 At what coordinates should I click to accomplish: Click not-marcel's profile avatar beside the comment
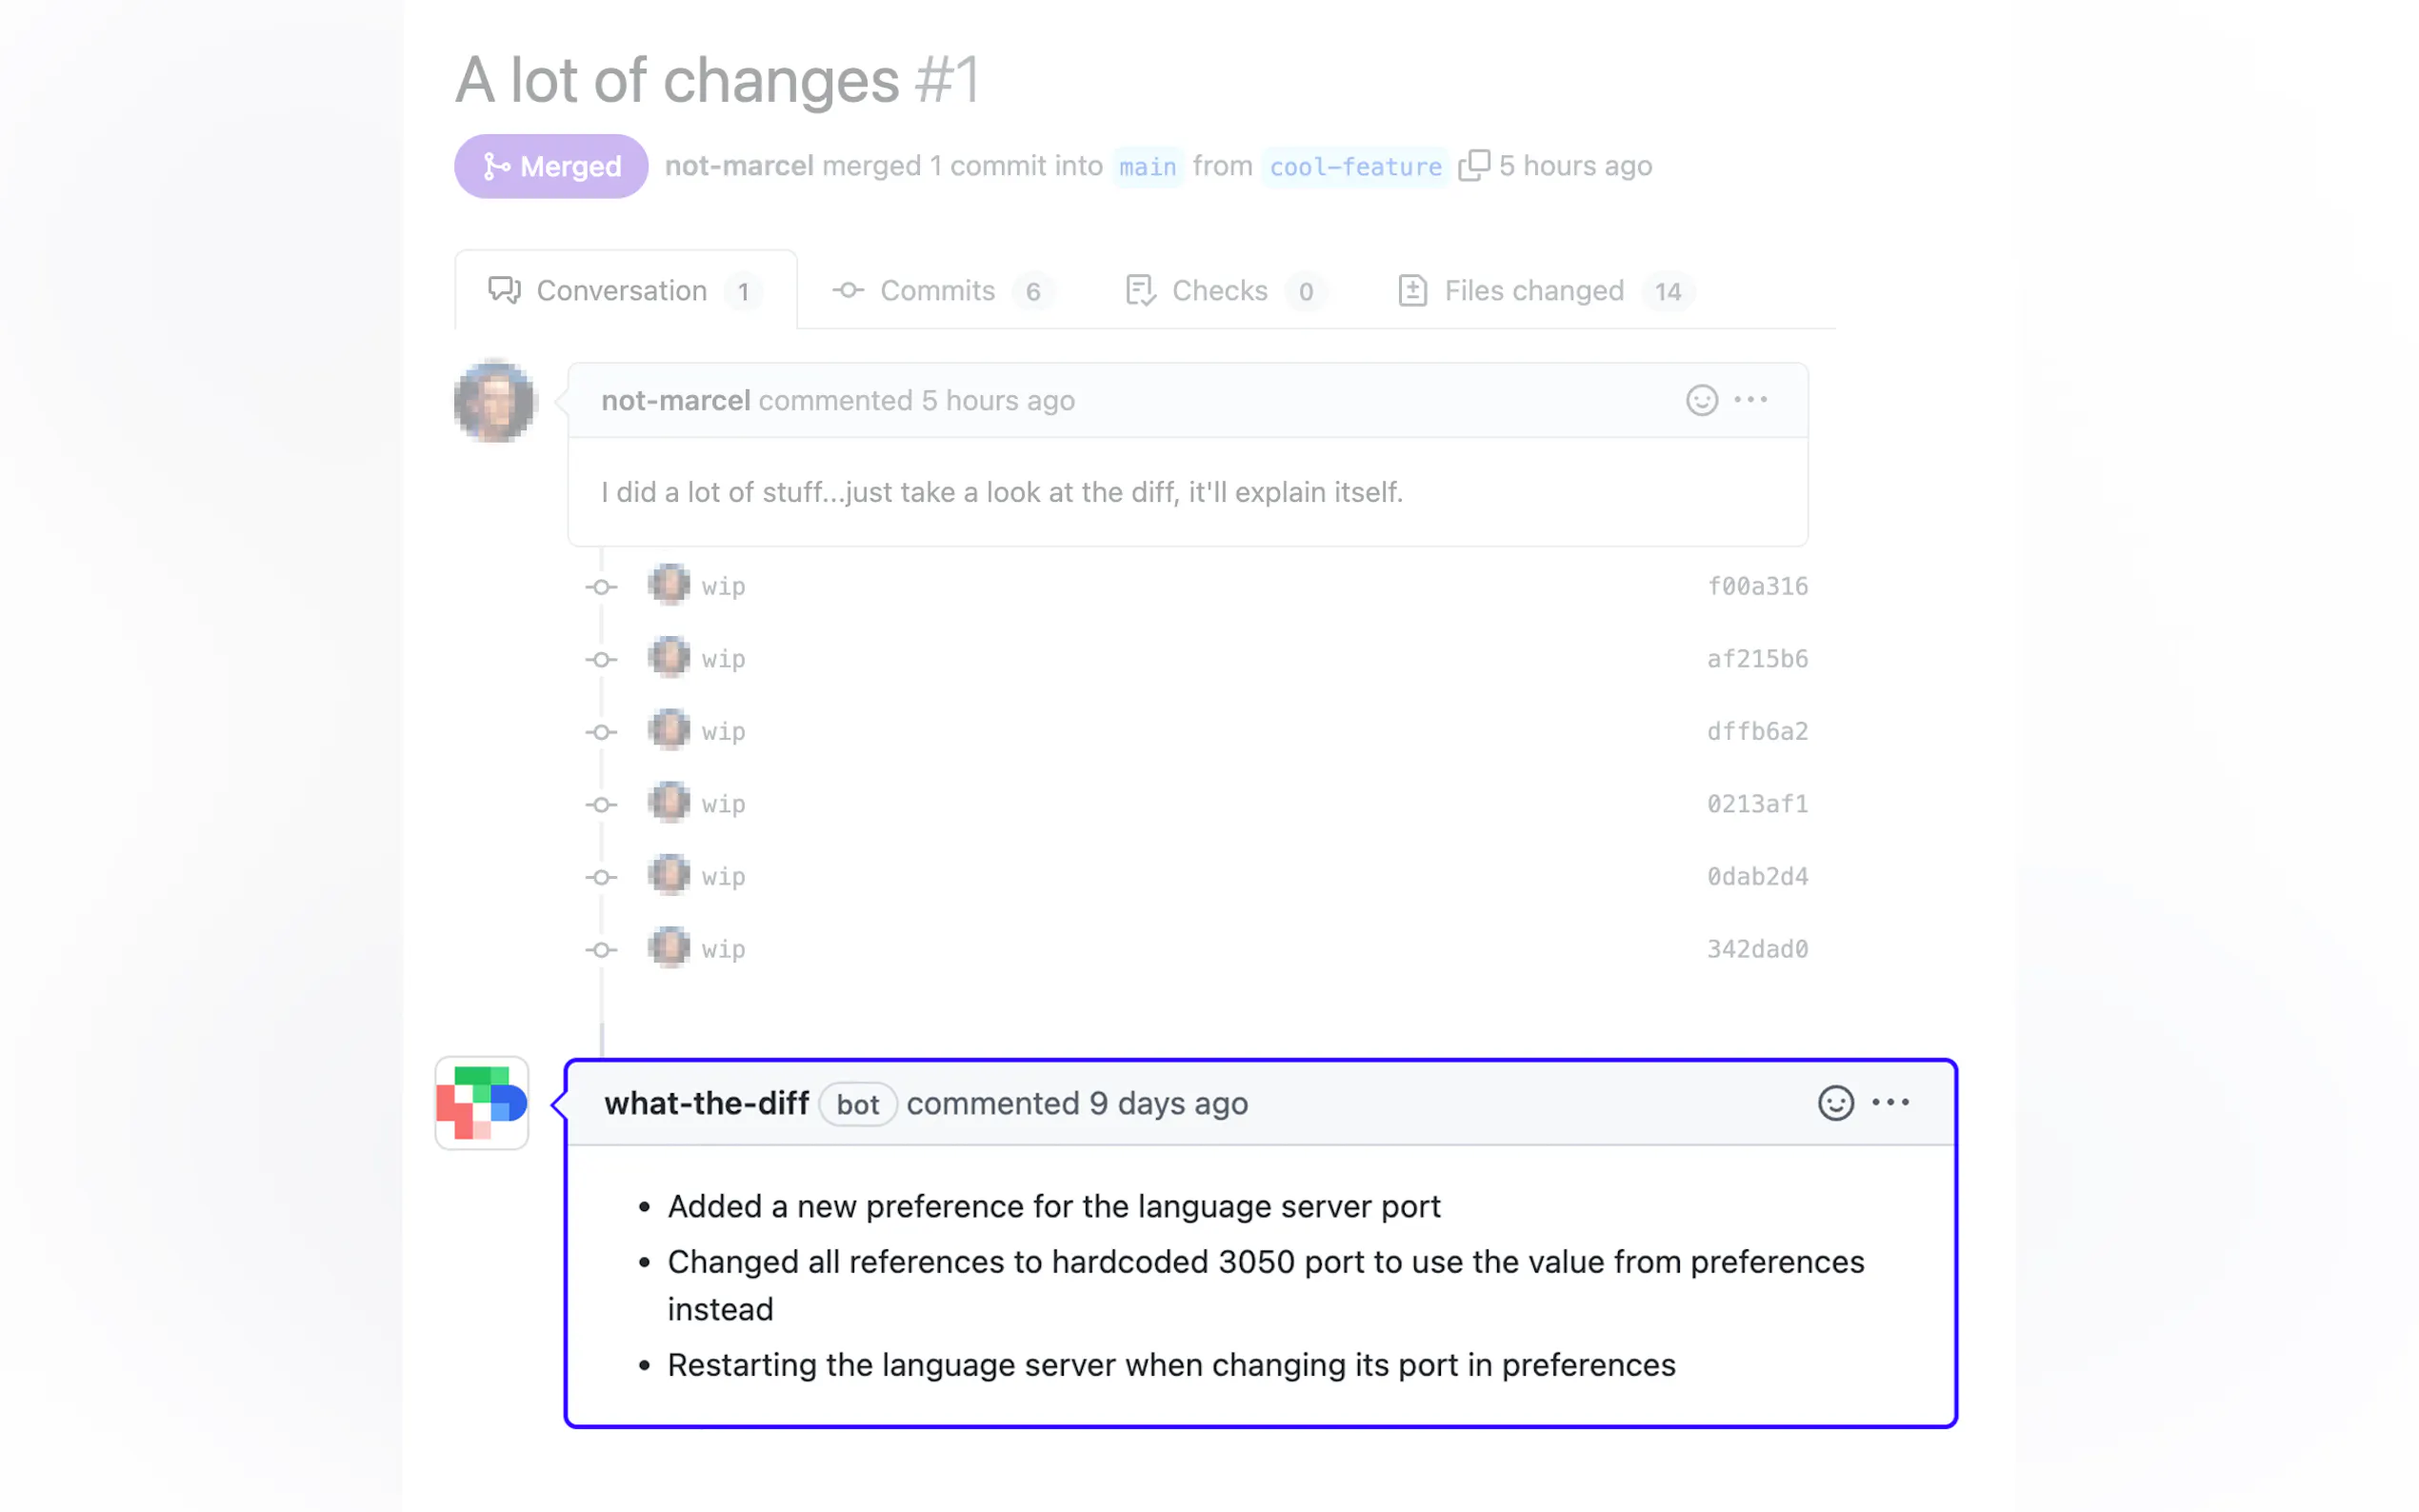[x=494, y=401]
